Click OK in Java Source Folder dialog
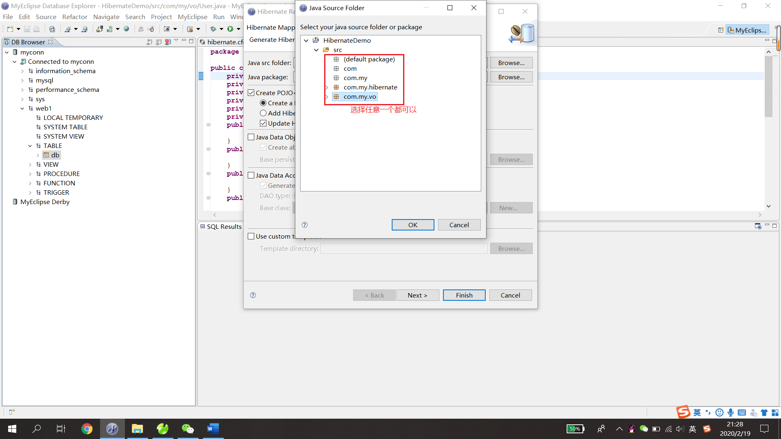Screen dimensions: 781x439 [x=412, y=225]
